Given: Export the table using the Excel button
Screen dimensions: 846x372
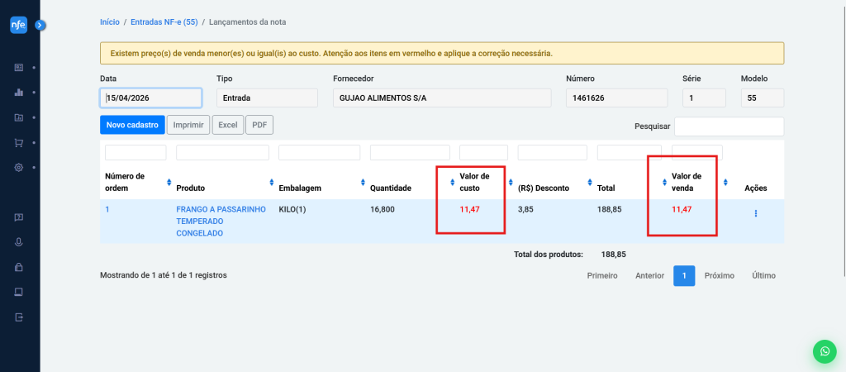Looking at the screenshot, I should pos(227,125).
